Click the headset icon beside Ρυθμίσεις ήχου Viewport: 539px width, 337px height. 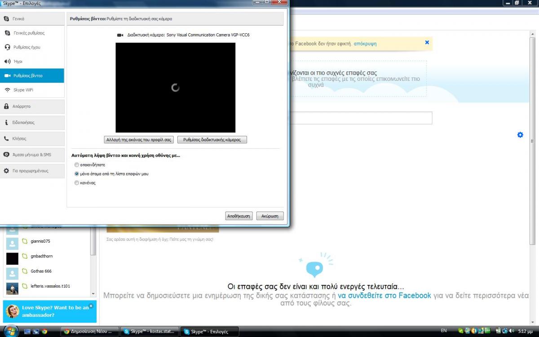coord(7,47)
